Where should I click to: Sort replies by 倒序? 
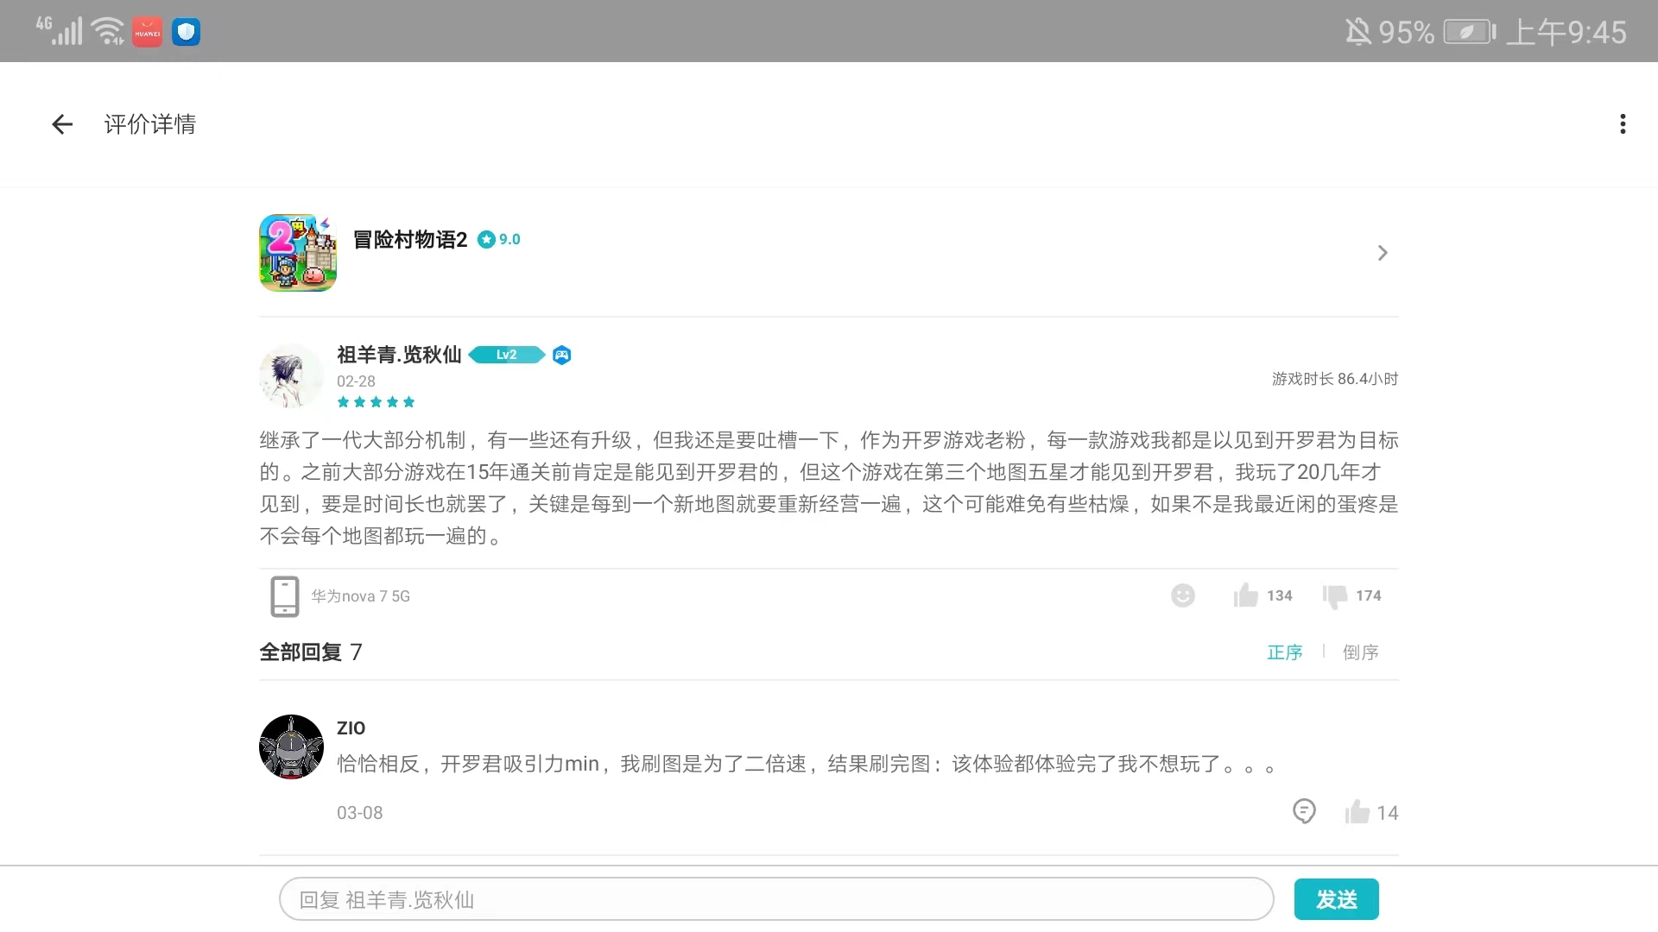[1360, 652]
